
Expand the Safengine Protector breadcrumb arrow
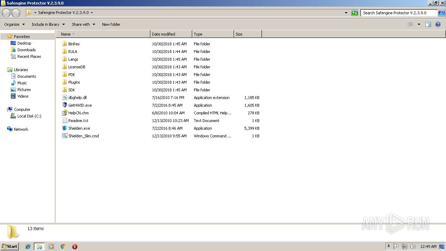92,13
